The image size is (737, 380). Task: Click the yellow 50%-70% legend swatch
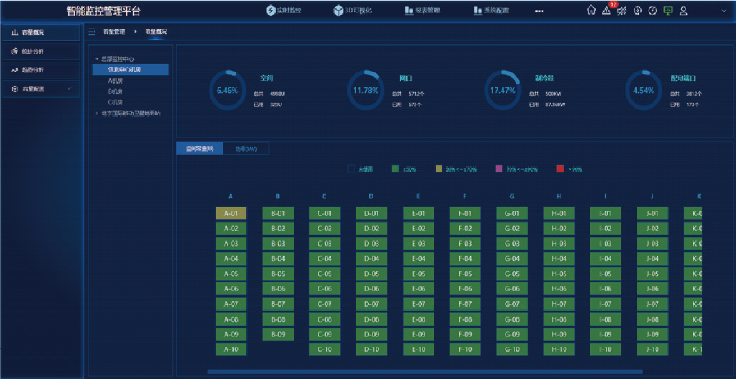(439, 169)
